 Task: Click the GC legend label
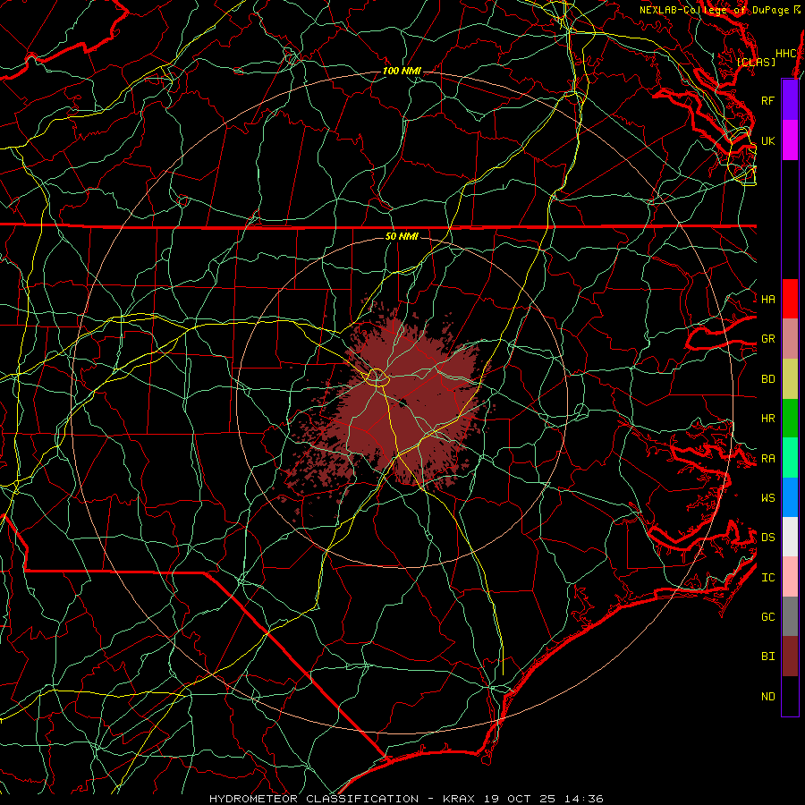pos(767,617)
